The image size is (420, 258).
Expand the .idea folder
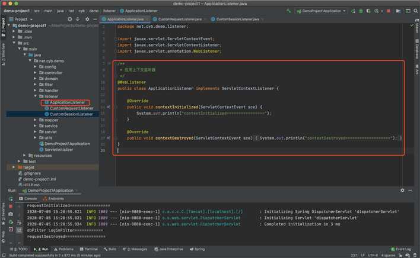coord(14,31)
